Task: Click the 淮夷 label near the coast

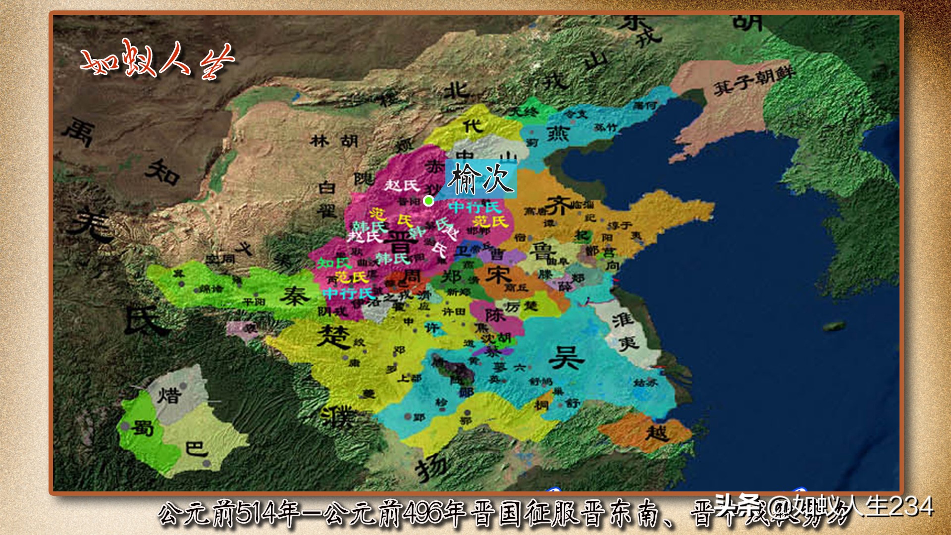Action: pos(625,330)
